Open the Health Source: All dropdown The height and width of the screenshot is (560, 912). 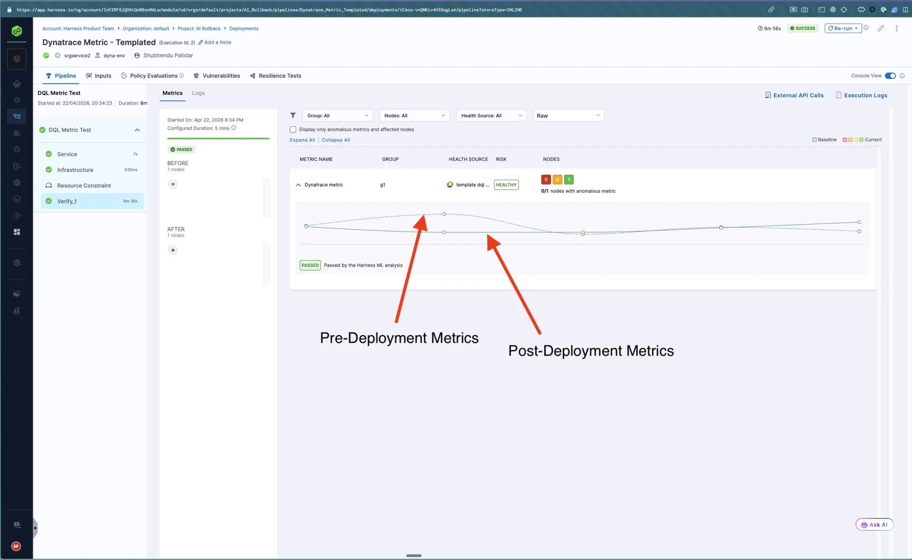(491, 115)
